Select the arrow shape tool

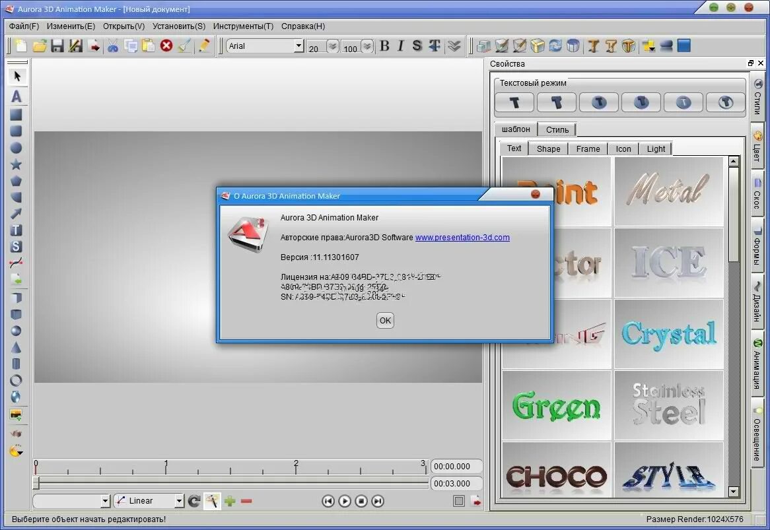(16, 213)
